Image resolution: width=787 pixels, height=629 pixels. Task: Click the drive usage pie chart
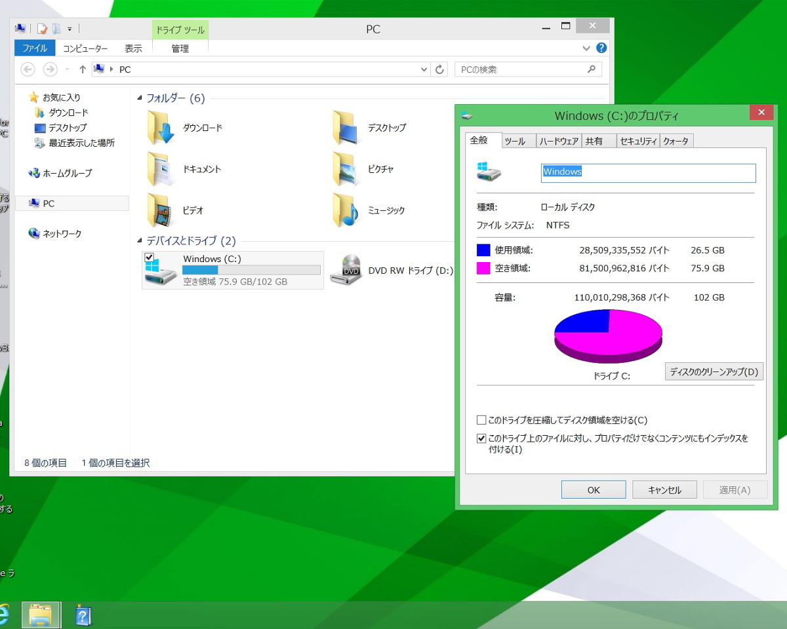coord(608,335)
